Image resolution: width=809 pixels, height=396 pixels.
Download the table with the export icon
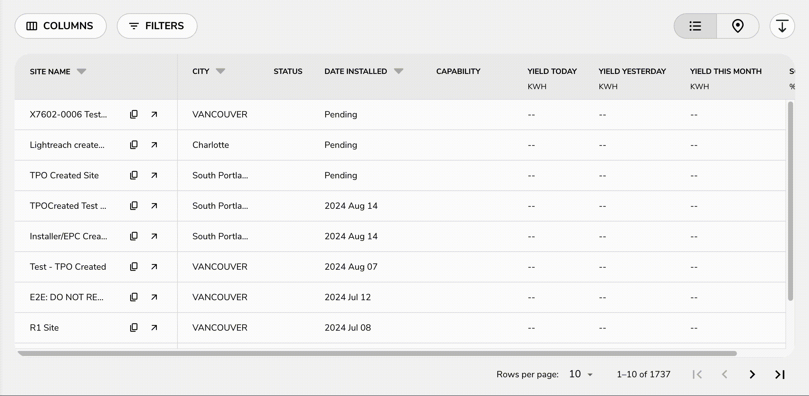point(782,26)
